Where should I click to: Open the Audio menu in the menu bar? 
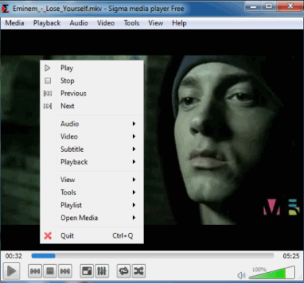[x=79, y=23]
